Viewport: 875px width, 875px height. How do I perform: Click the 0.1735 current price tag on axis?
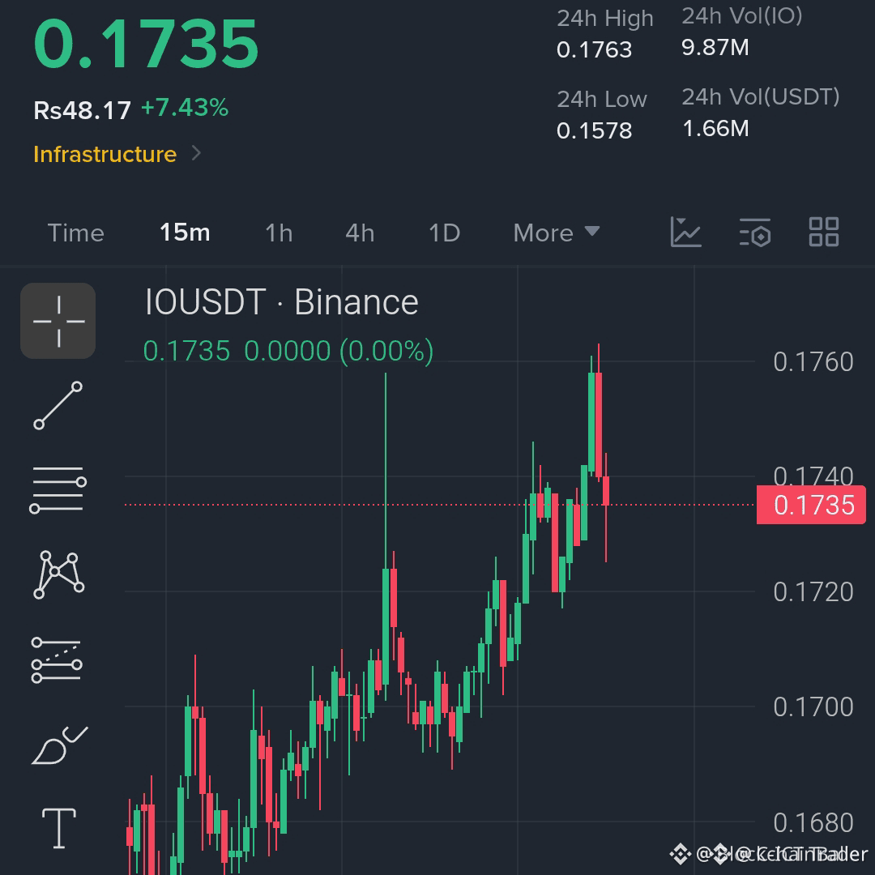click(811, 505)
